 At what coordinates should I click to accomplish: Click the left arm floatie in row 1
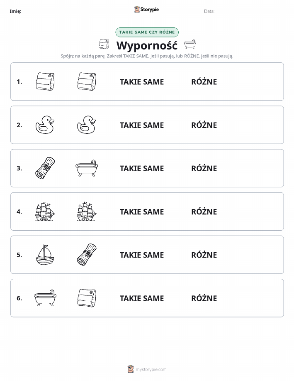pyautogui.click(x=45, y=81)
